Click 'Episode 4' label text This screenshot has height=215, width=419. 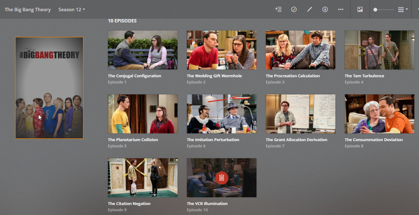point(354,82)
